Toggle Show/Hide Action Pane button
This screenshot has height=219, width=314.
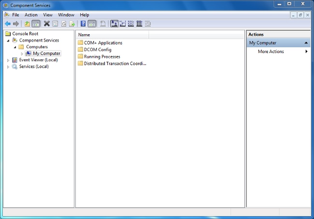coord(92,24)
